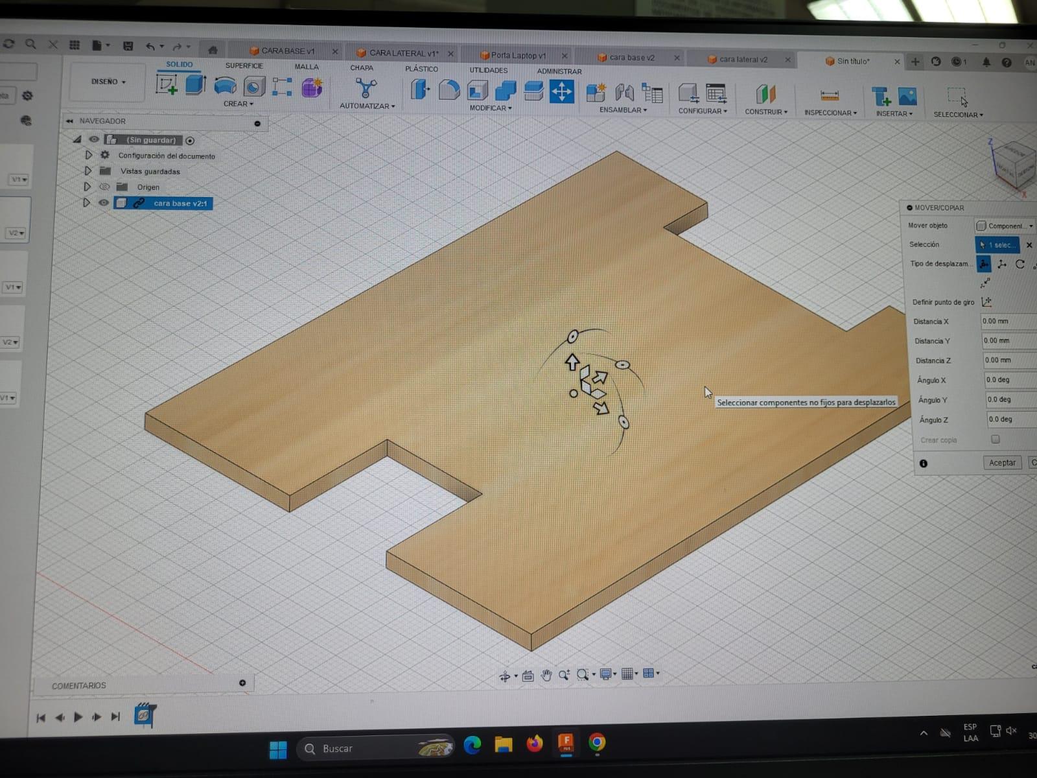Screen dimensions: 1037x778
Task: Switch to the SUPERFICIE ribbon tab
Action: tap(244, 65)
